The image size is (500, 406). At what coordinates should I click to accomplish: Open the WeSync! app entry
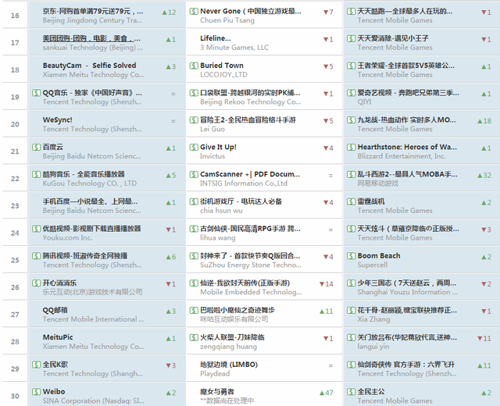(x=57, y=120)
